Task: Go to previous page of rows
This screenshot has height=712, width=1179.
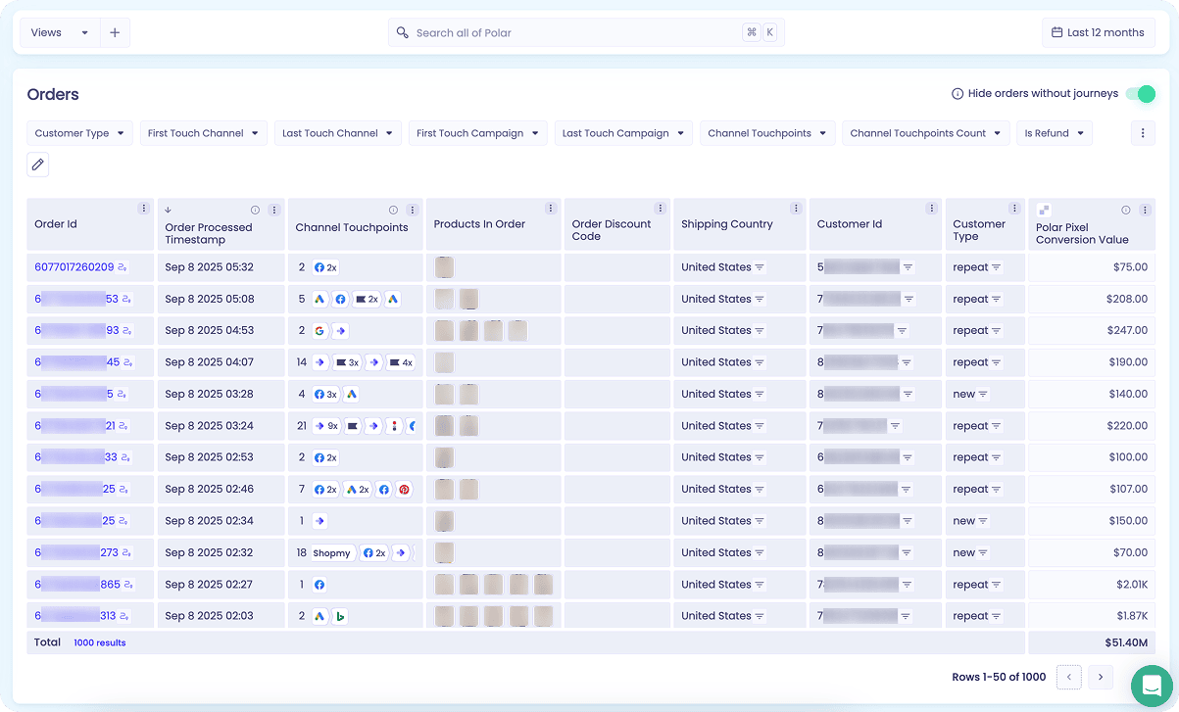Action: click(x=1068, y=677)
